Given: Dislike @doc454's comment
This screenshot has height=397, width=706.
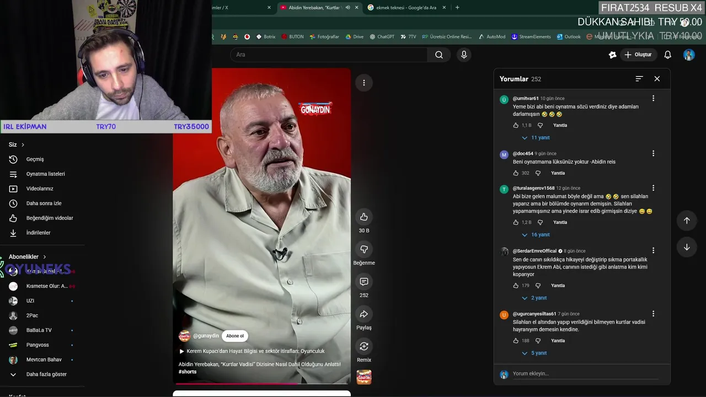Looking at the screenshot, I should tap(538, 173).
